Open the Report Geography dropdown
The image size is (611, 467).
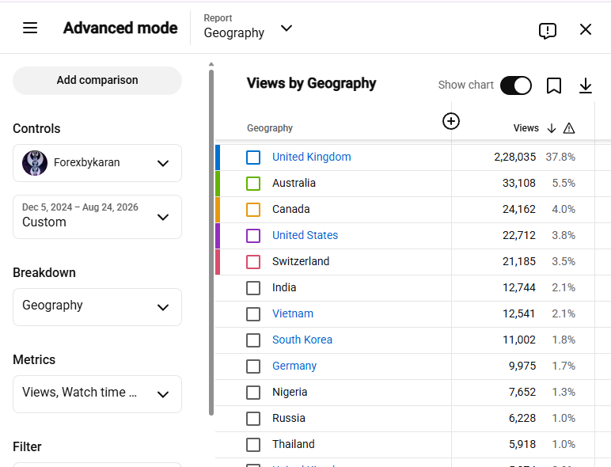coord(248,28)
